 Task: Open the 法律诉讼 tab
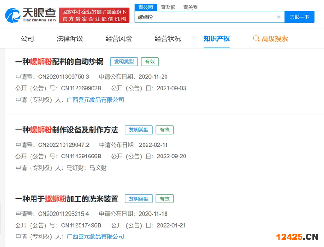pyautogui.click(x=70, y=39)
